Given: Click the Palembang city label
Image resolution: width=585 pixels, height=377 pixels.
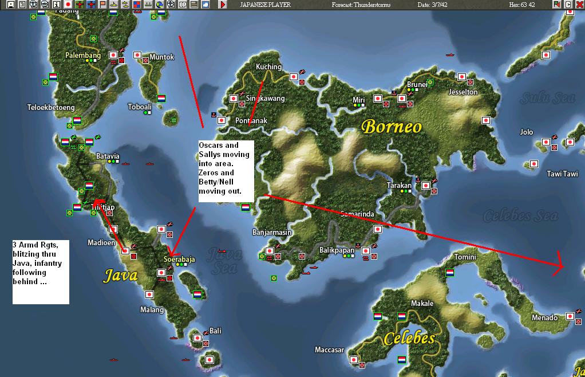Looking at the screenshot, I should tap(83, 55).
